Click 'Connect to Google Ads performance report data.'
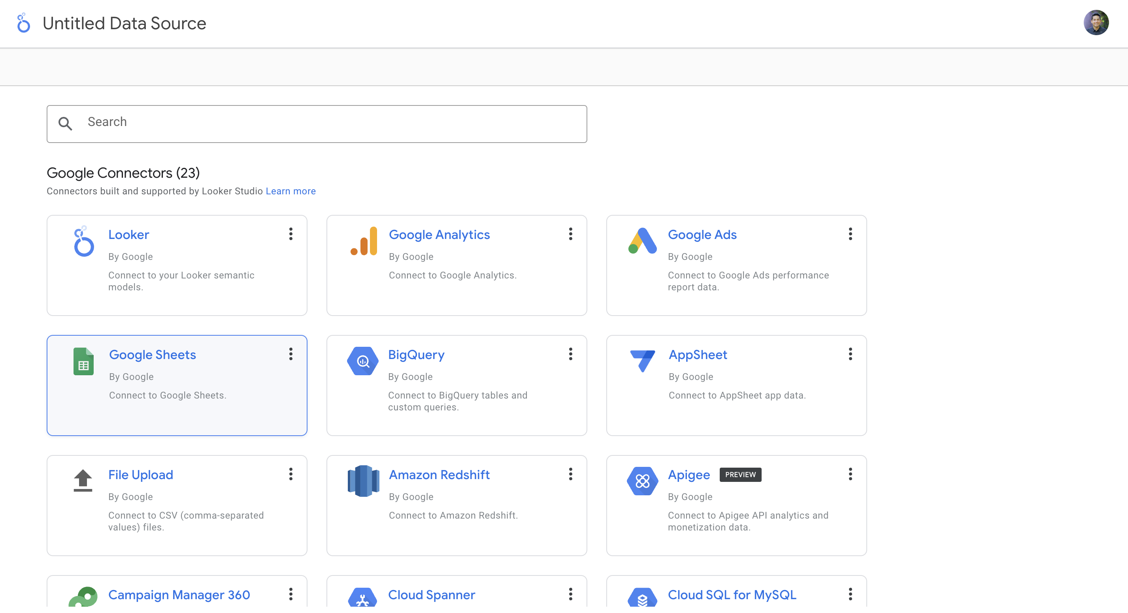Screen dimensions: 1128x613 (x=748, y=281)
